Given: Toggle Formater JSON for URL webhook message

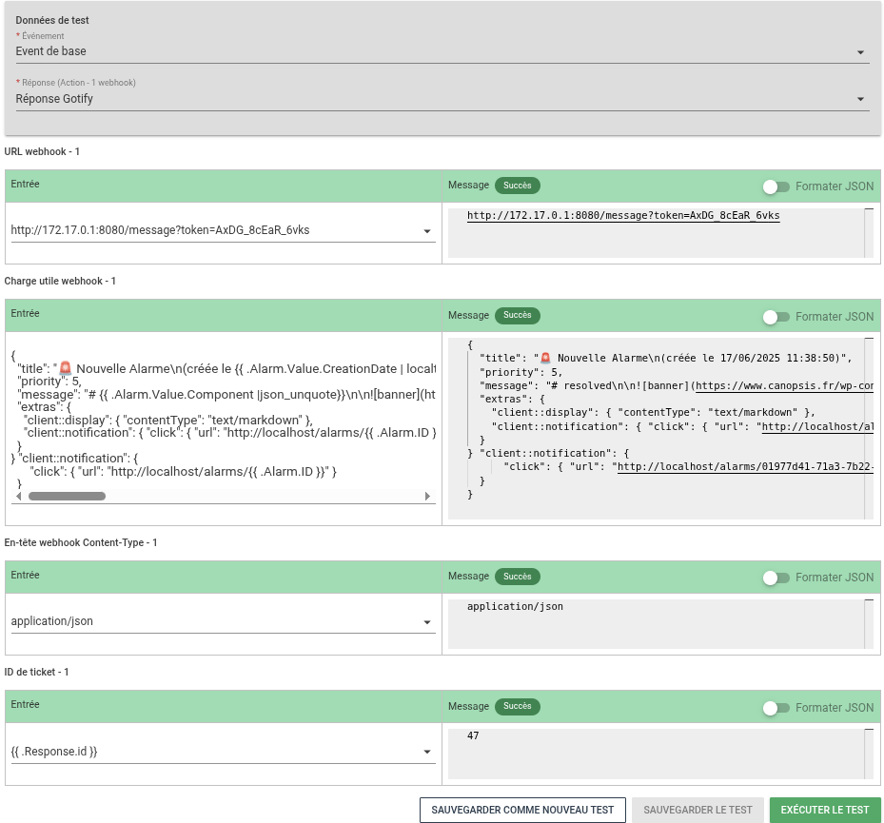Looking at the screenshot, I should (x=776, y=186).
